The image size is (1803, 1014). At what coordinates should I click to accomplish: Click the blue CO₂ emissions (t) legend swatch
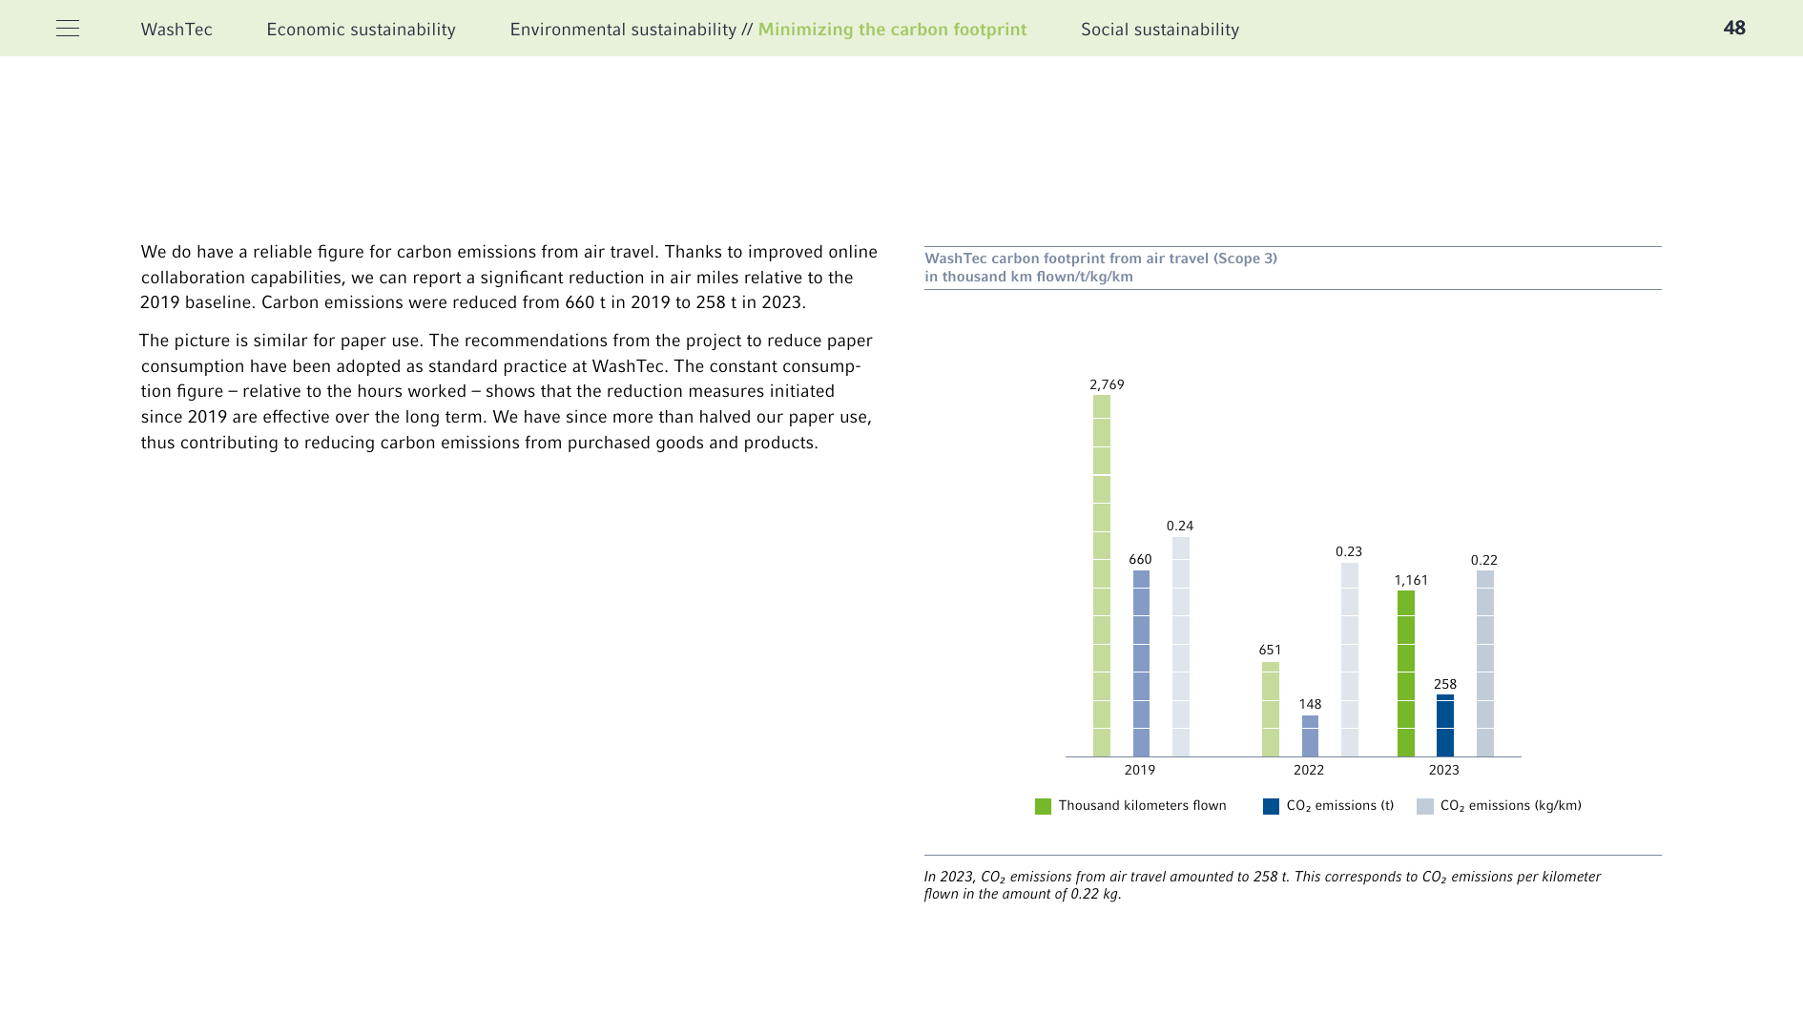coord(1271,806)
